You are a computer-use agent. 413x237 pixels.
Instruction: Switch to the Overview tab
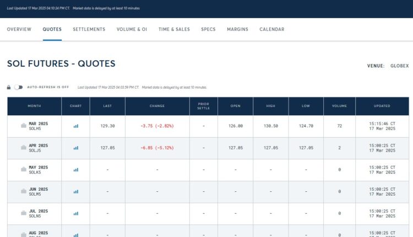(x=19, y=29)
